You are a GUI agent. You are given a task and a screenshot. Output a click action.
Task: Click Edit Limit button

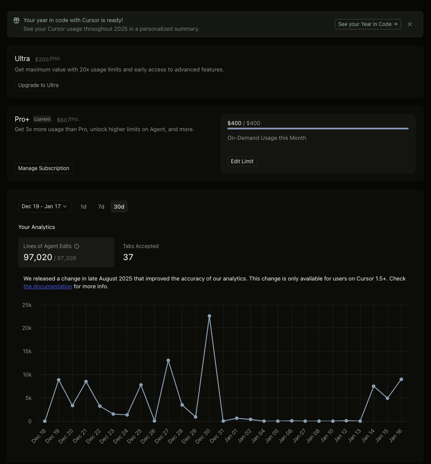[242, 161]
